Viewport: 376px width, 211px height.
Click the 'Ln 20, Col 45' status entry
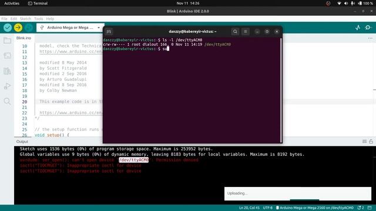tap(249, 207)
